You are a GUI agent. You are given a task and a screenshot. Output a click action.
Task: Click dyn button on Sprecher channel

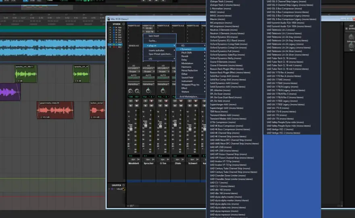[x=148, y=159]
